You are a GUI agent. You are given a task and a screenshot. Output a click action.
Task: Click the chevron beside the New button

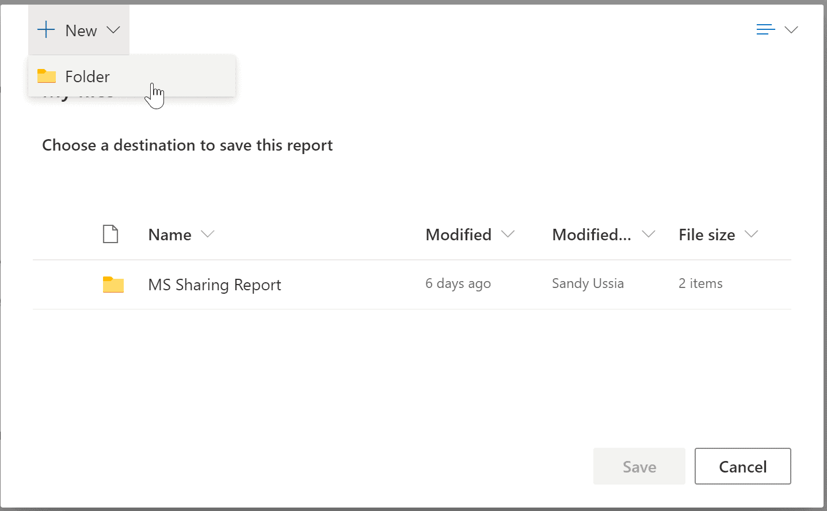coord(113,30)
